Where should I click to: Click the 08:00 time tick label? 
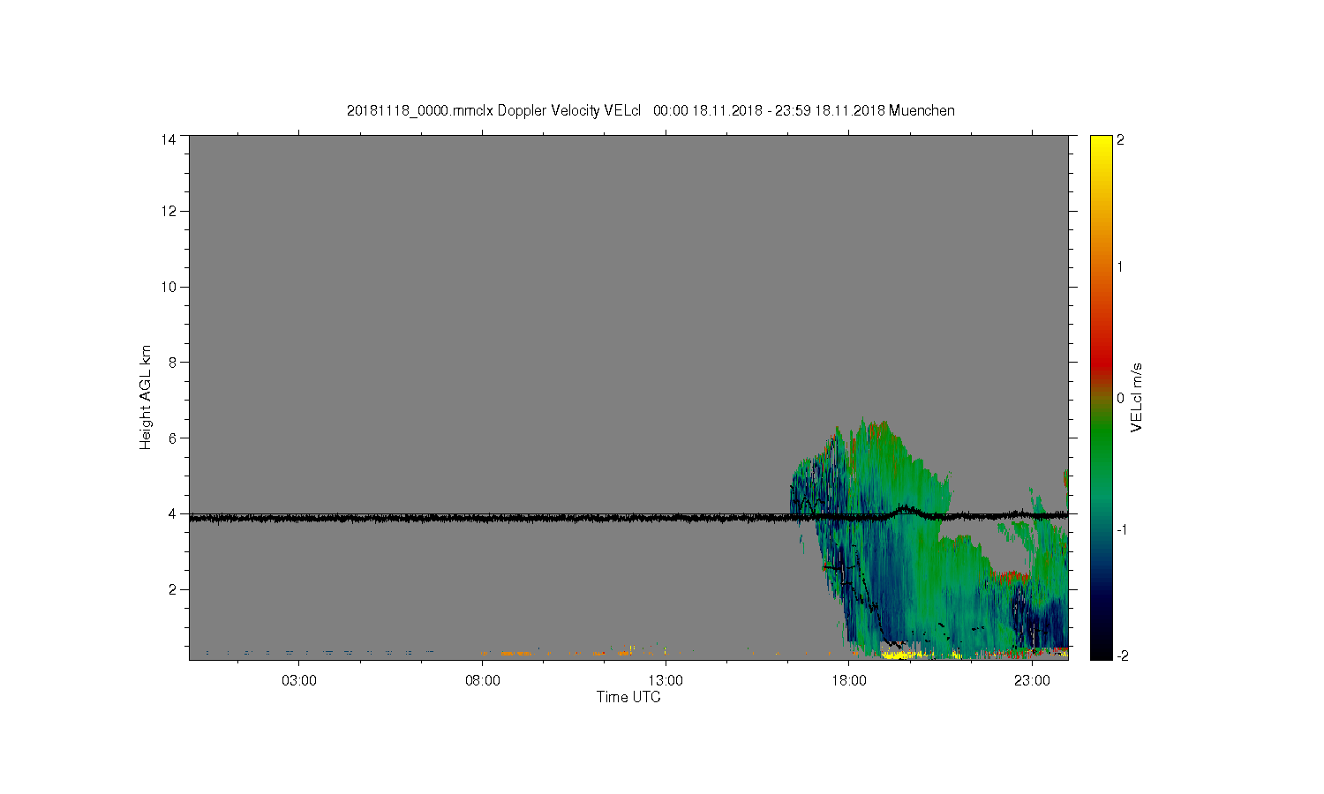[x=483, y=681]
